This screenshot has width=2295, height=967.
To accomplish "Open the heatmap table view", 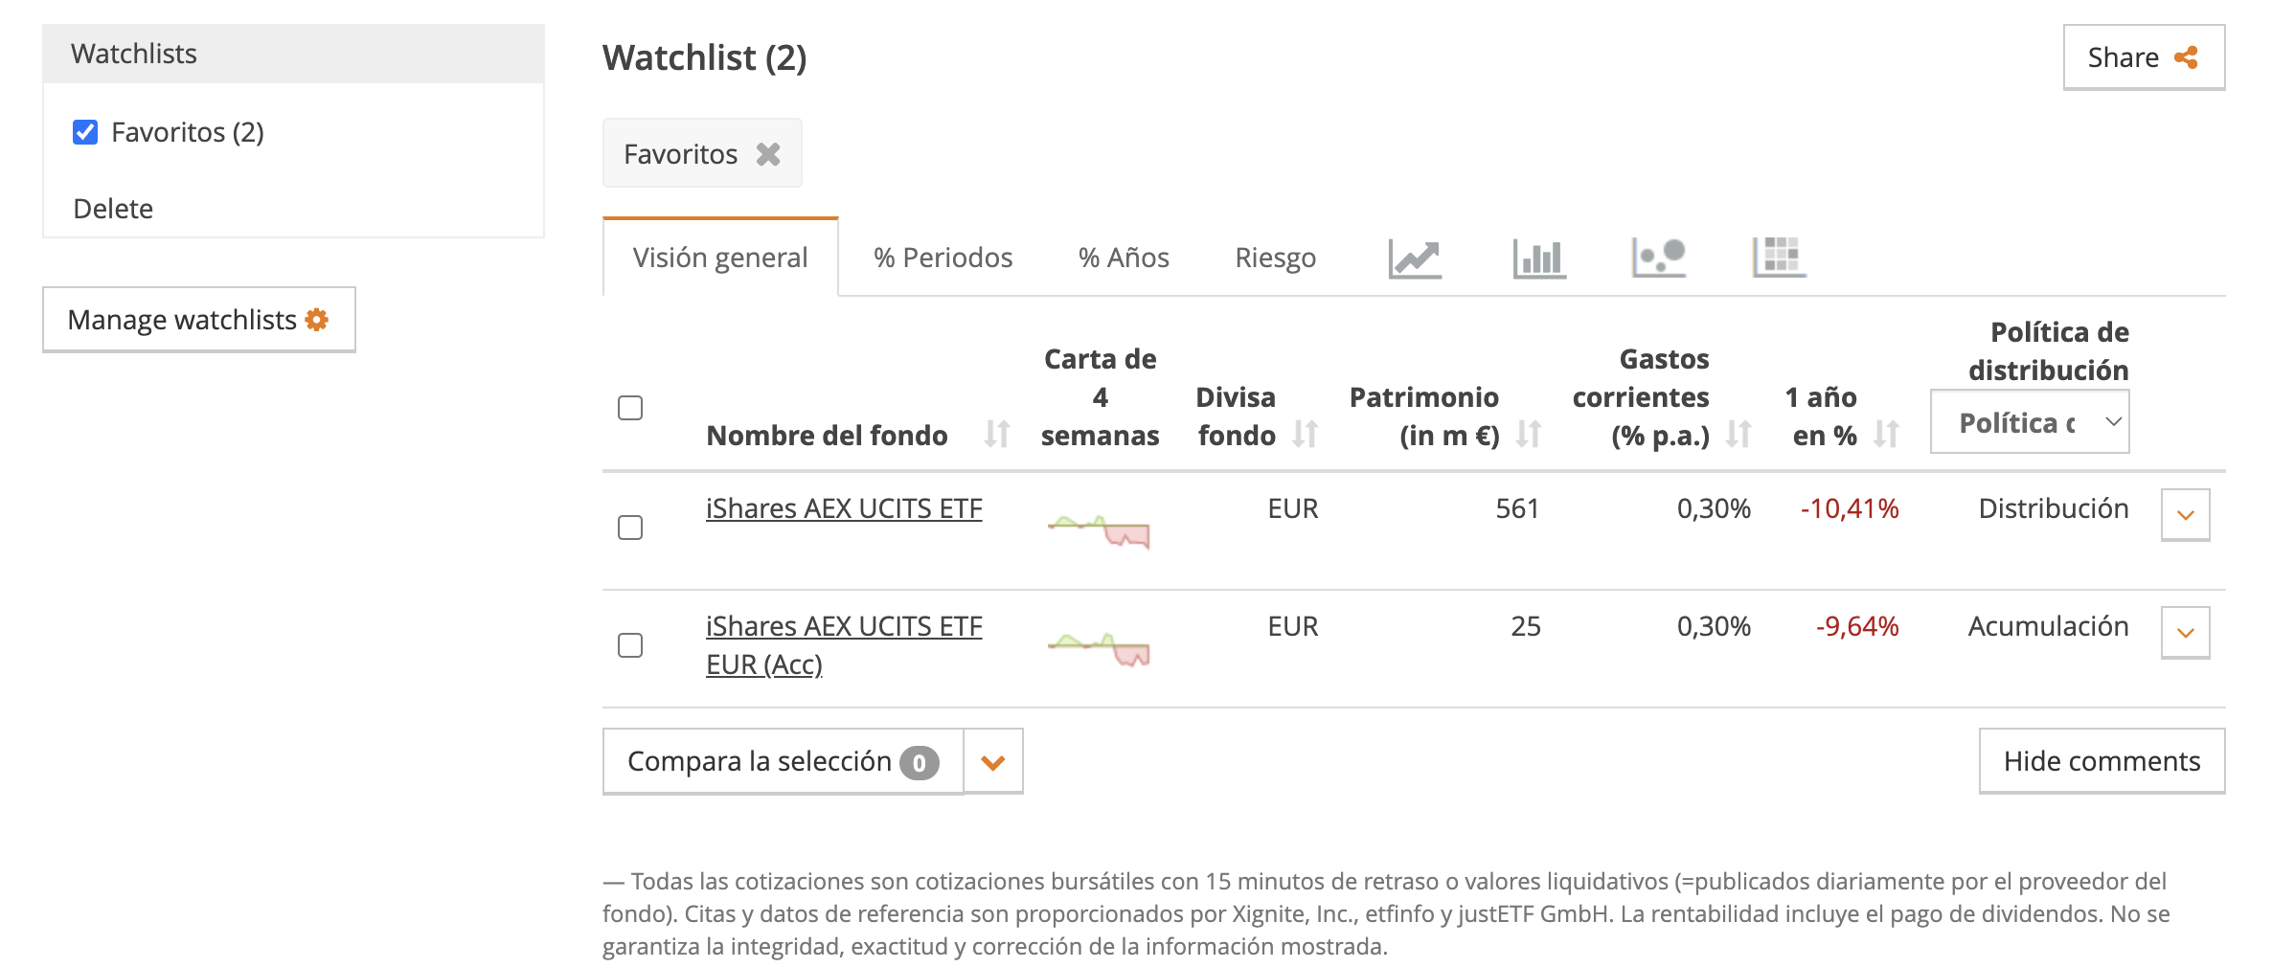I will (x=1778, y=257).
